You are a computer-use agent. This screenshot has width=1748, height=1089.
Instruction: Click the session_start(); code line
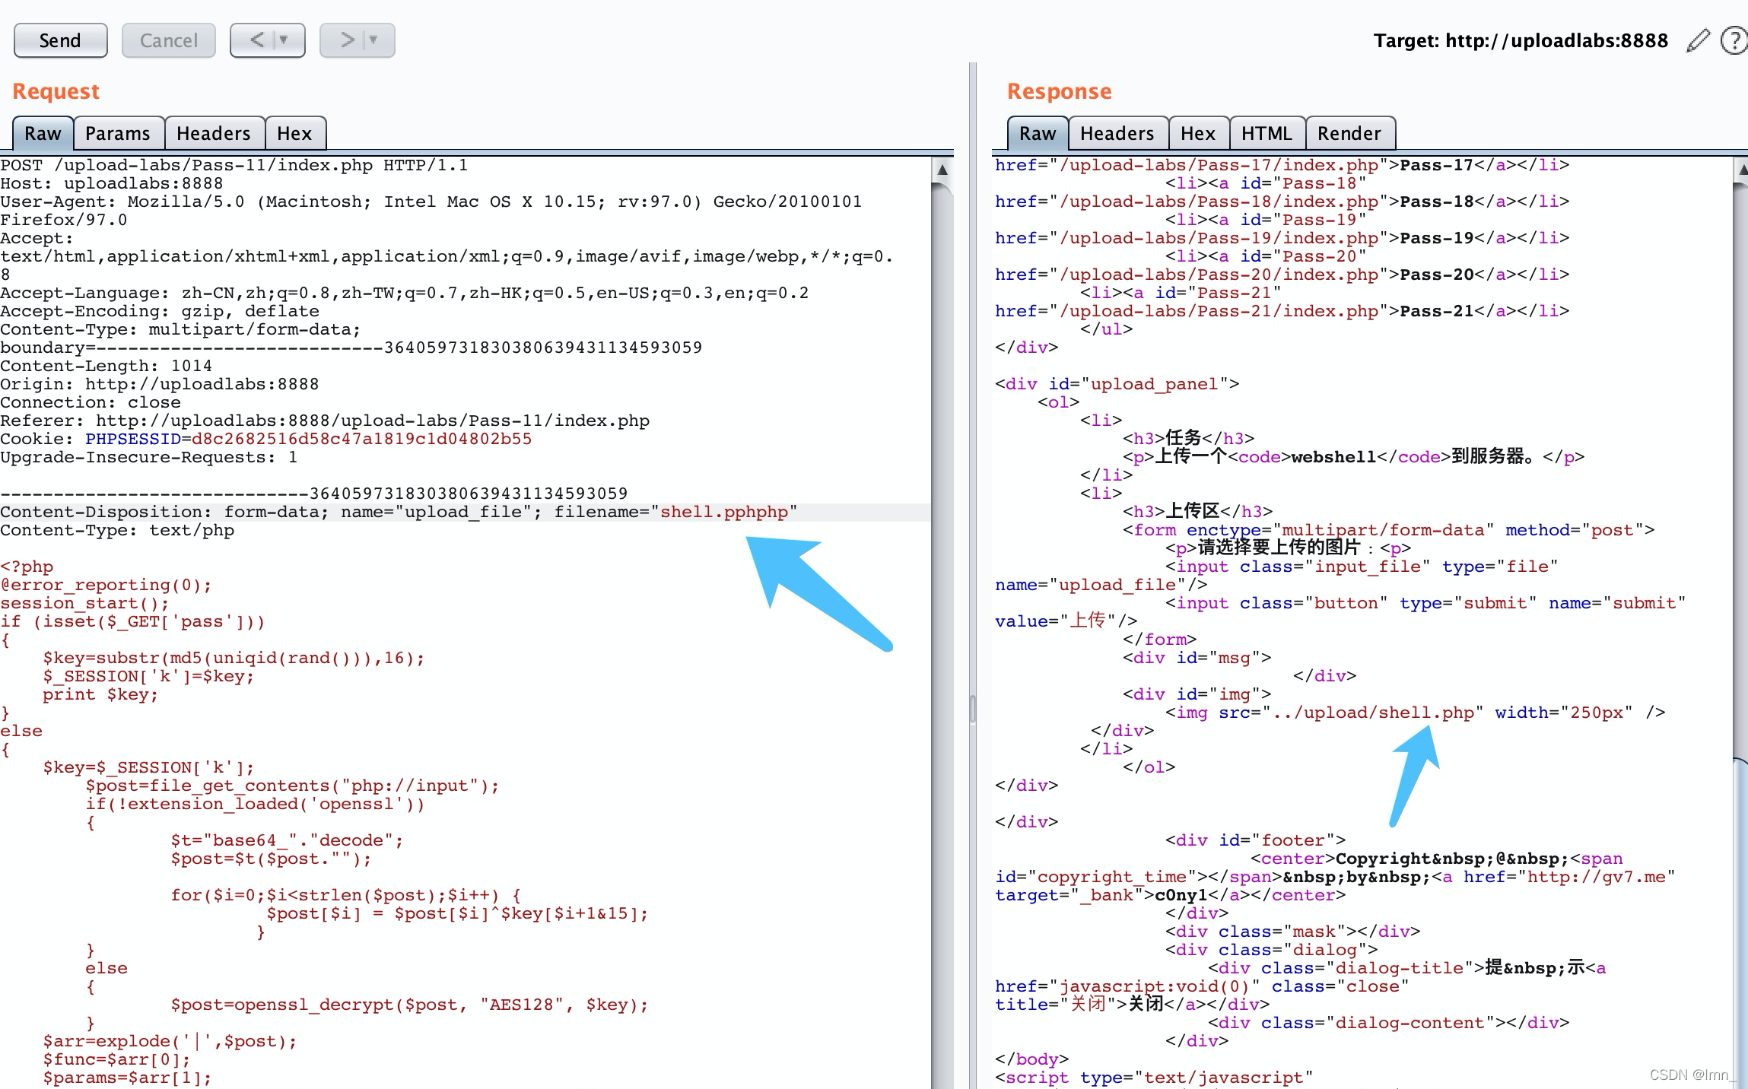point(85,603)
